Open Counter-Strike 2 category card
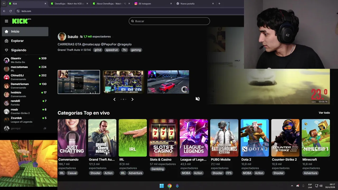The image size is (338, 190). click(285, 138)
